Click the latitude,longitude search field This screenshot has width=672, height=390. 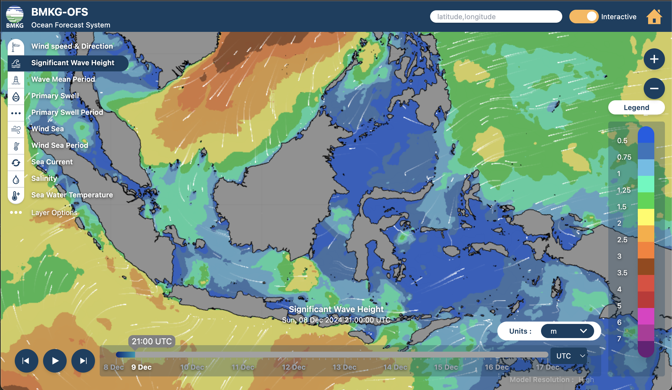[496, 17]
